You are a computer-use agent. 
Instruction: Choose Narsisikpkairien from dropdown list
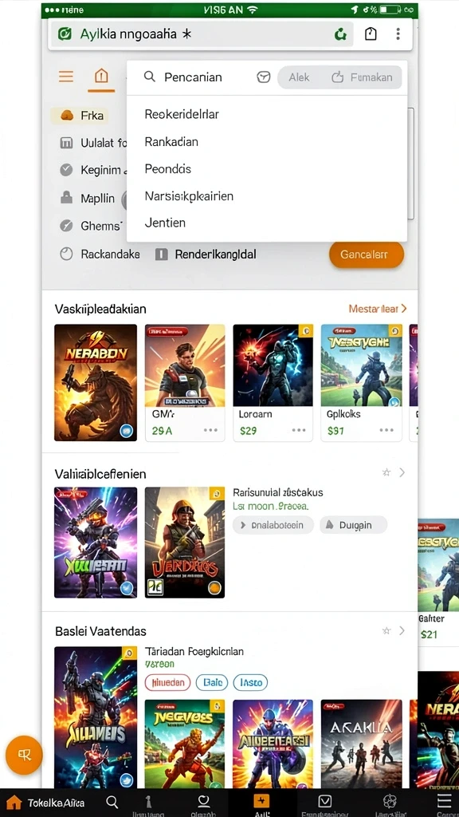[x=189, y=196]
